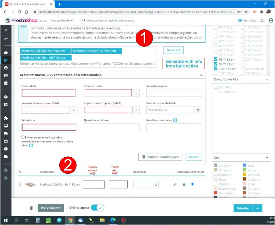
Task: Switch to the Produto browser tab
Action: point(26,4)
